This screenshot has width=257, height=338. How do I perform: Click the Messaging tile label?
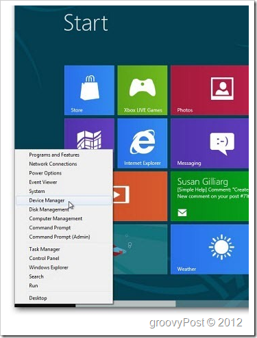pos(189,163)
